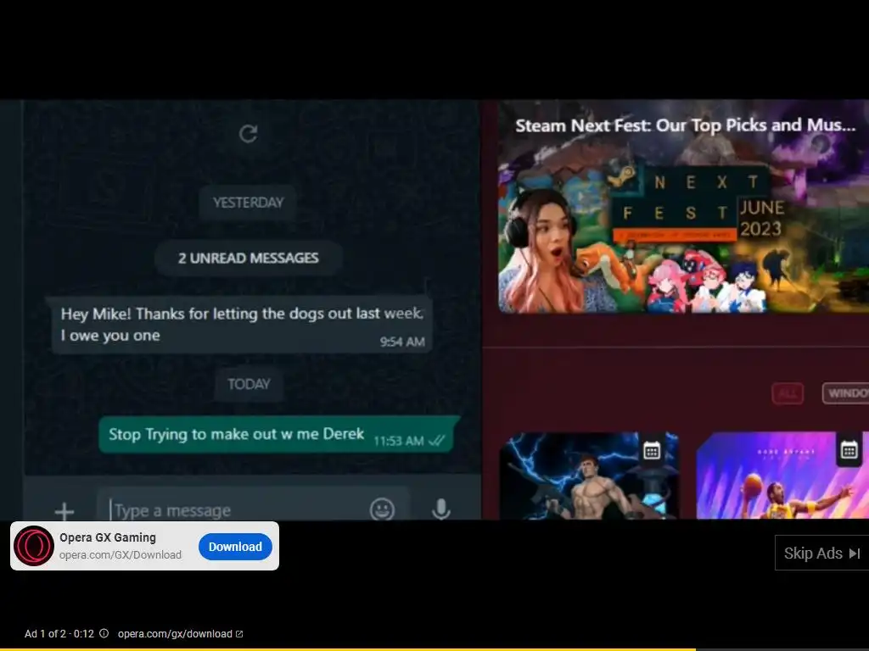Click the 'Hey Mike! Thanks for letting' message
Screen dimensions: 869x651
click(x=241, y=325)
